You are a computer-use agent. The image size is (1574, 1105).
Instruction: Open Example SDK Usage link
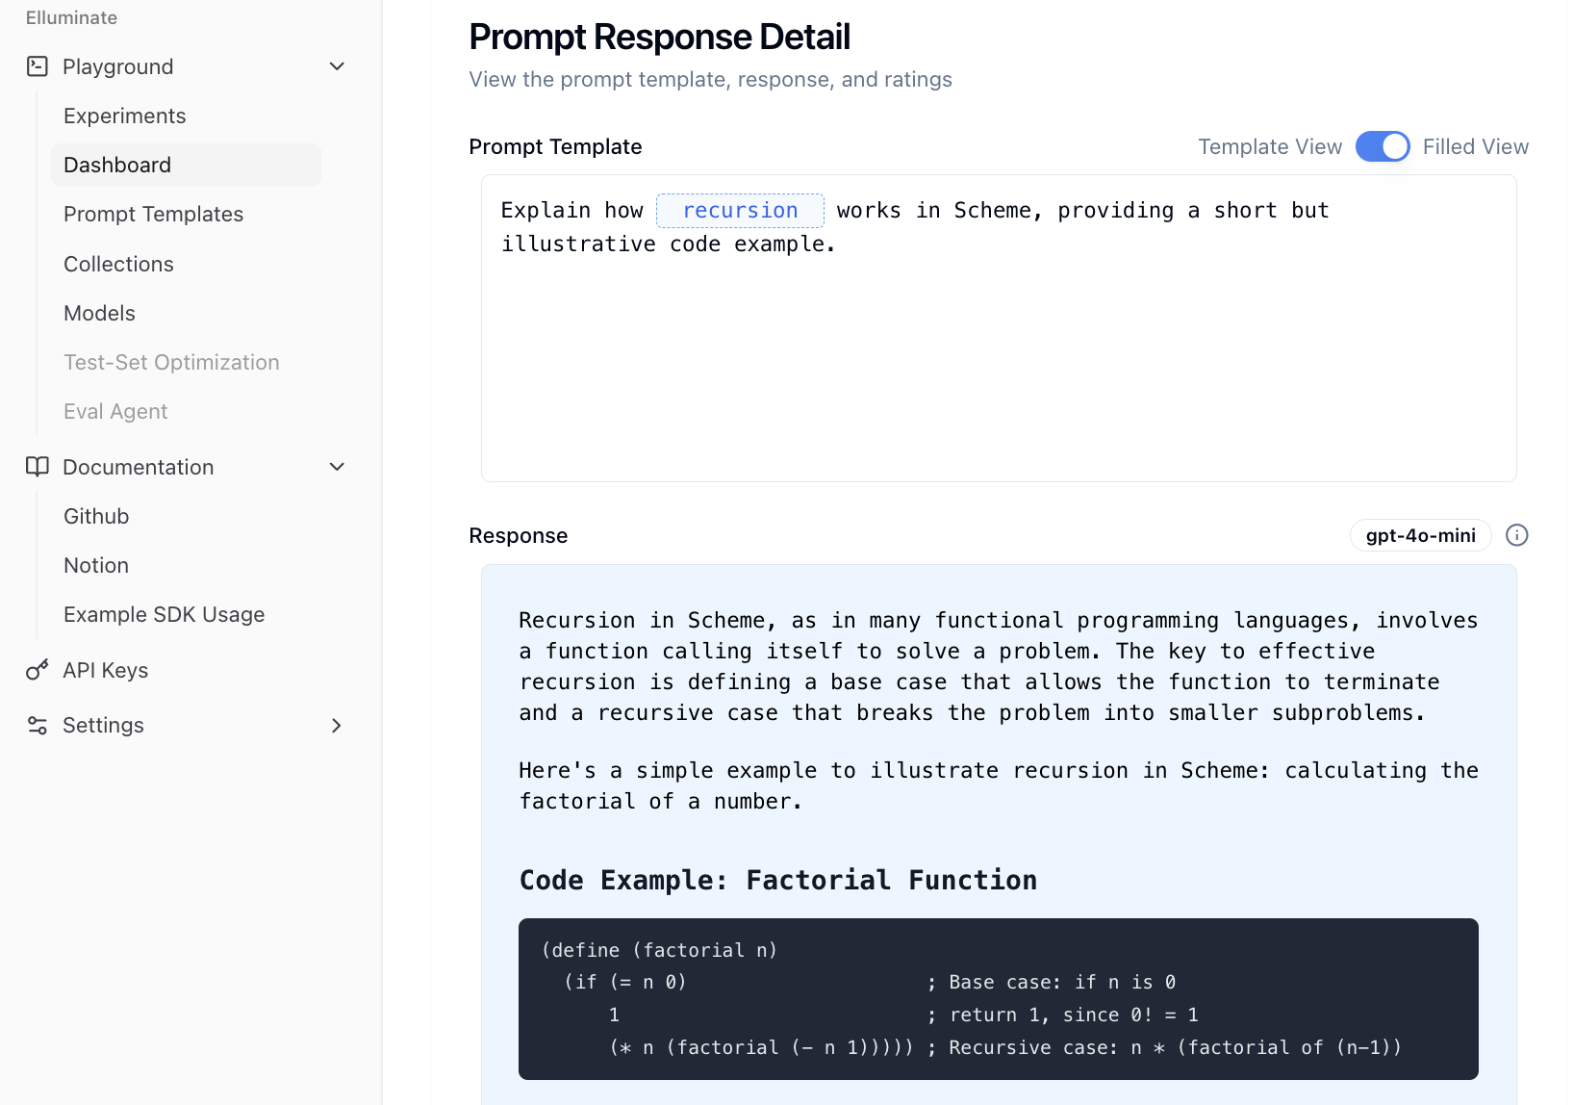165,614
